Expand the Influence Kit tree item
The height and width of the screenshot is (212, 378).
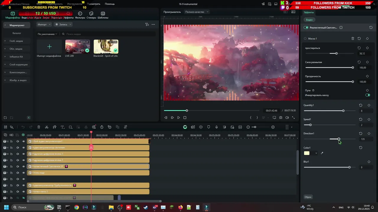pos(5,57)
